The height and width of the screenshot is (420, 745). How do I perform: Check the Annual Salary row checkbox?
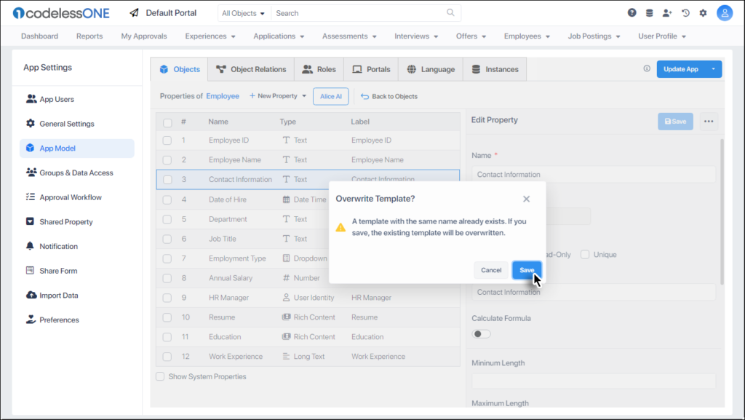click(x=167, y=278)
